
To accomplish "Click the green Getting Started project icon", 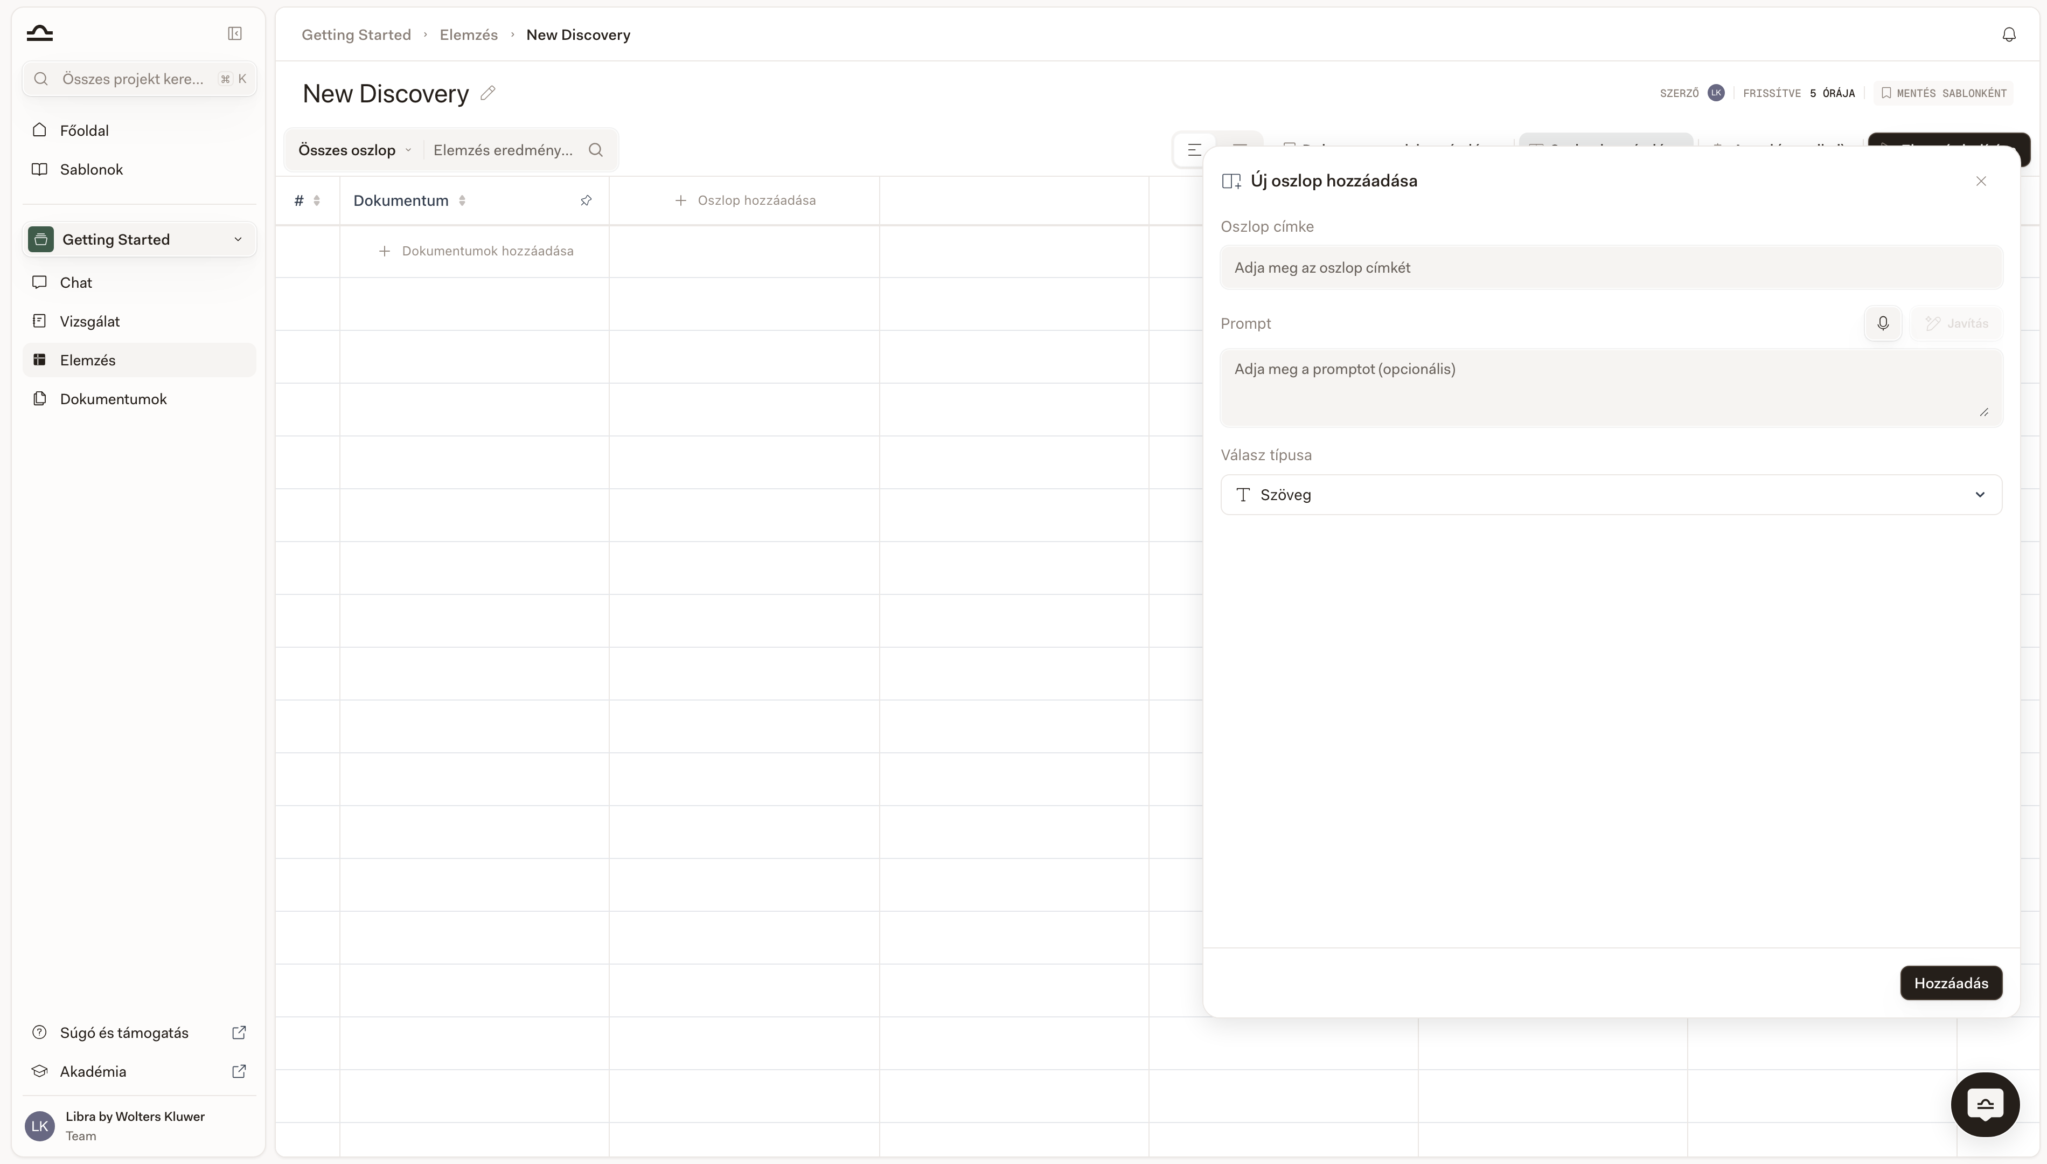I will [41, 239].
